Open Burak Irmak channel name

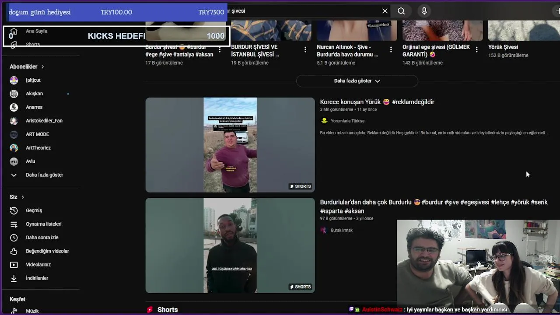(x=342, y=230)
